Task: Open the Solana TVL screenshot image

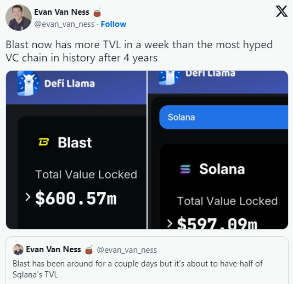Action: tap(218, 150)
